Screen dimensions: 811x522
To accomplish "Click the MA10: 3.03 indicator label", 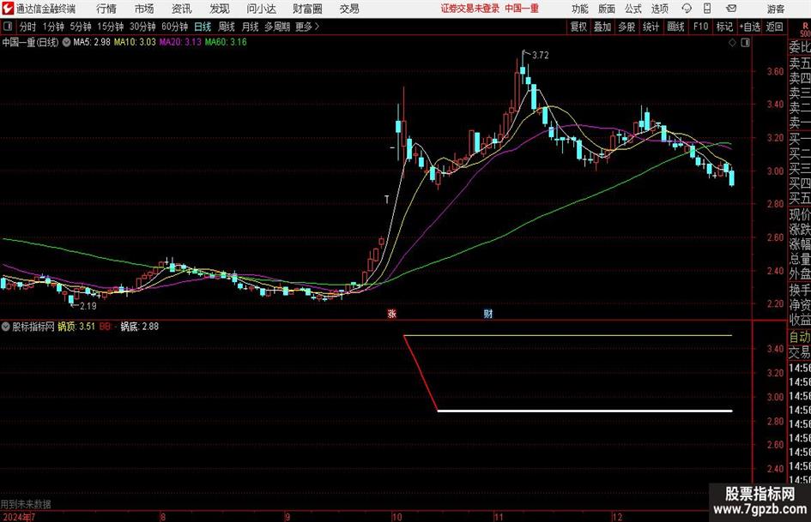I will [135, 42].
